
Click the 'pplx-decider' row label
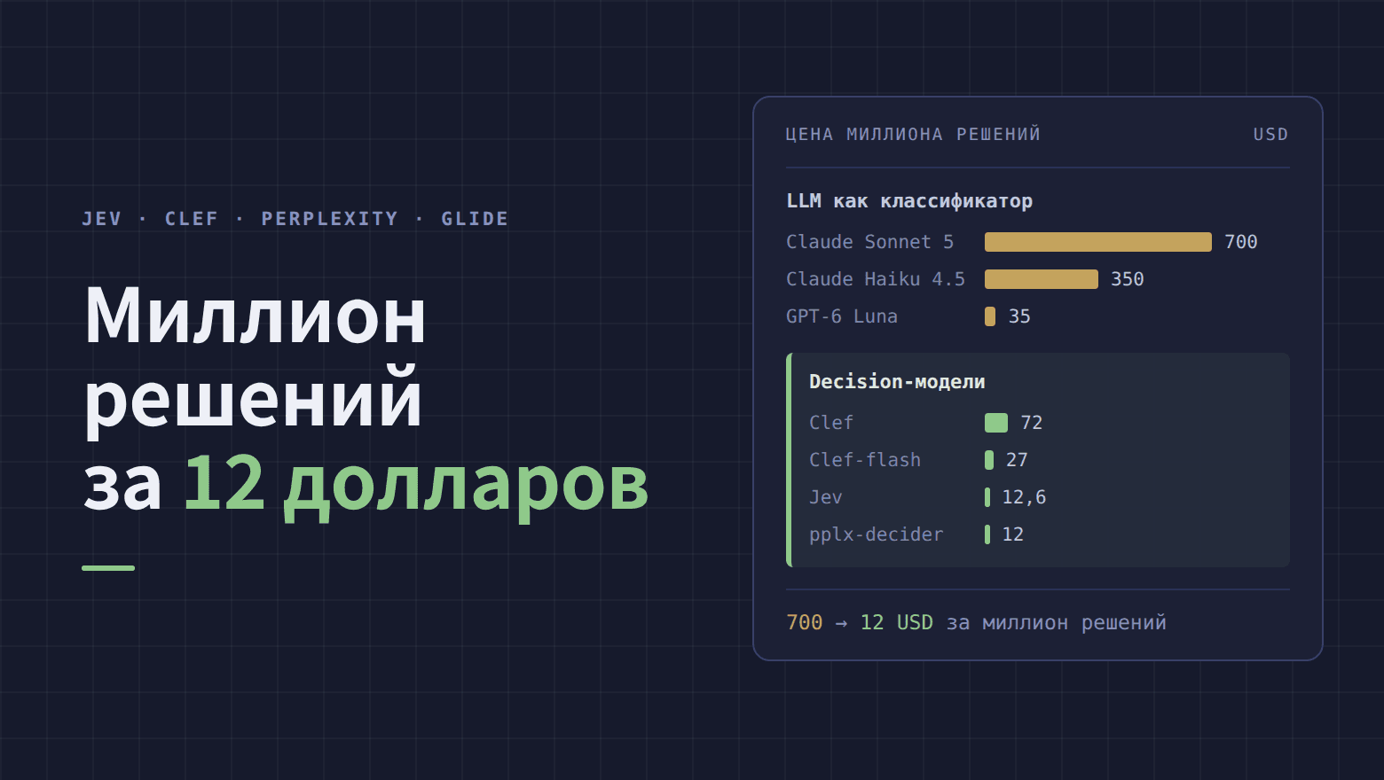876,534
